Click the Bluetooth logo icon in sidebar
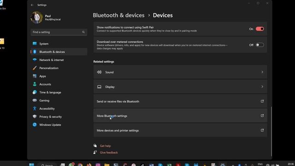This screenshot has height=166, width=295. (35, 52)
